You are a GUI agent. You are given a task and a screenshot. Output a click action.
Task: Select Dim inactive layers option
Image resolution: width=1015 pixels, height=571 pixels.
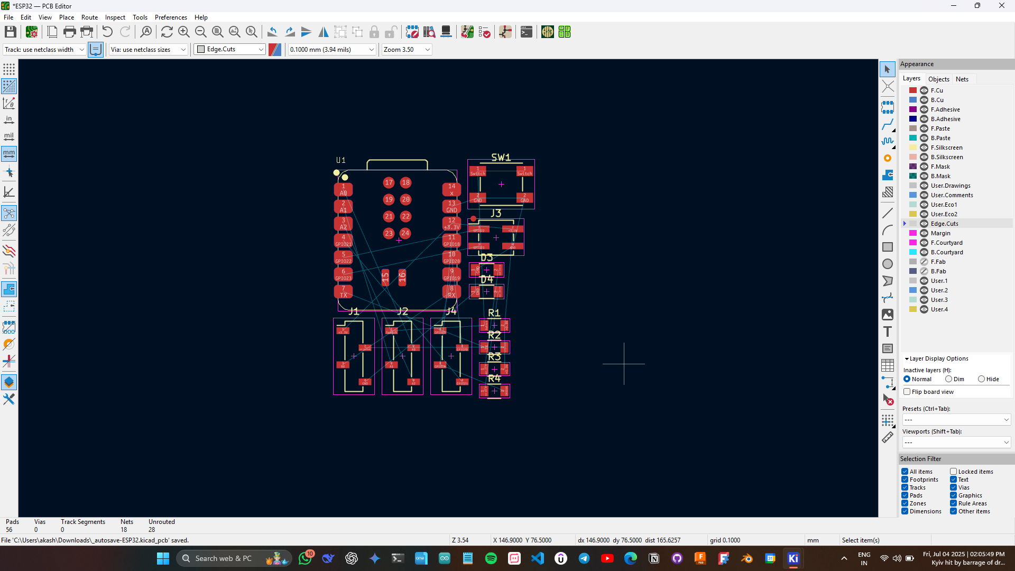coord(949,379)
